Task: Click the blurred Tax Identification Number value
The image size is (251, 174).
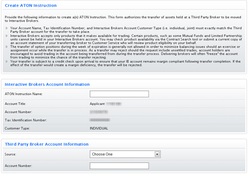Action: click(100, 120)
